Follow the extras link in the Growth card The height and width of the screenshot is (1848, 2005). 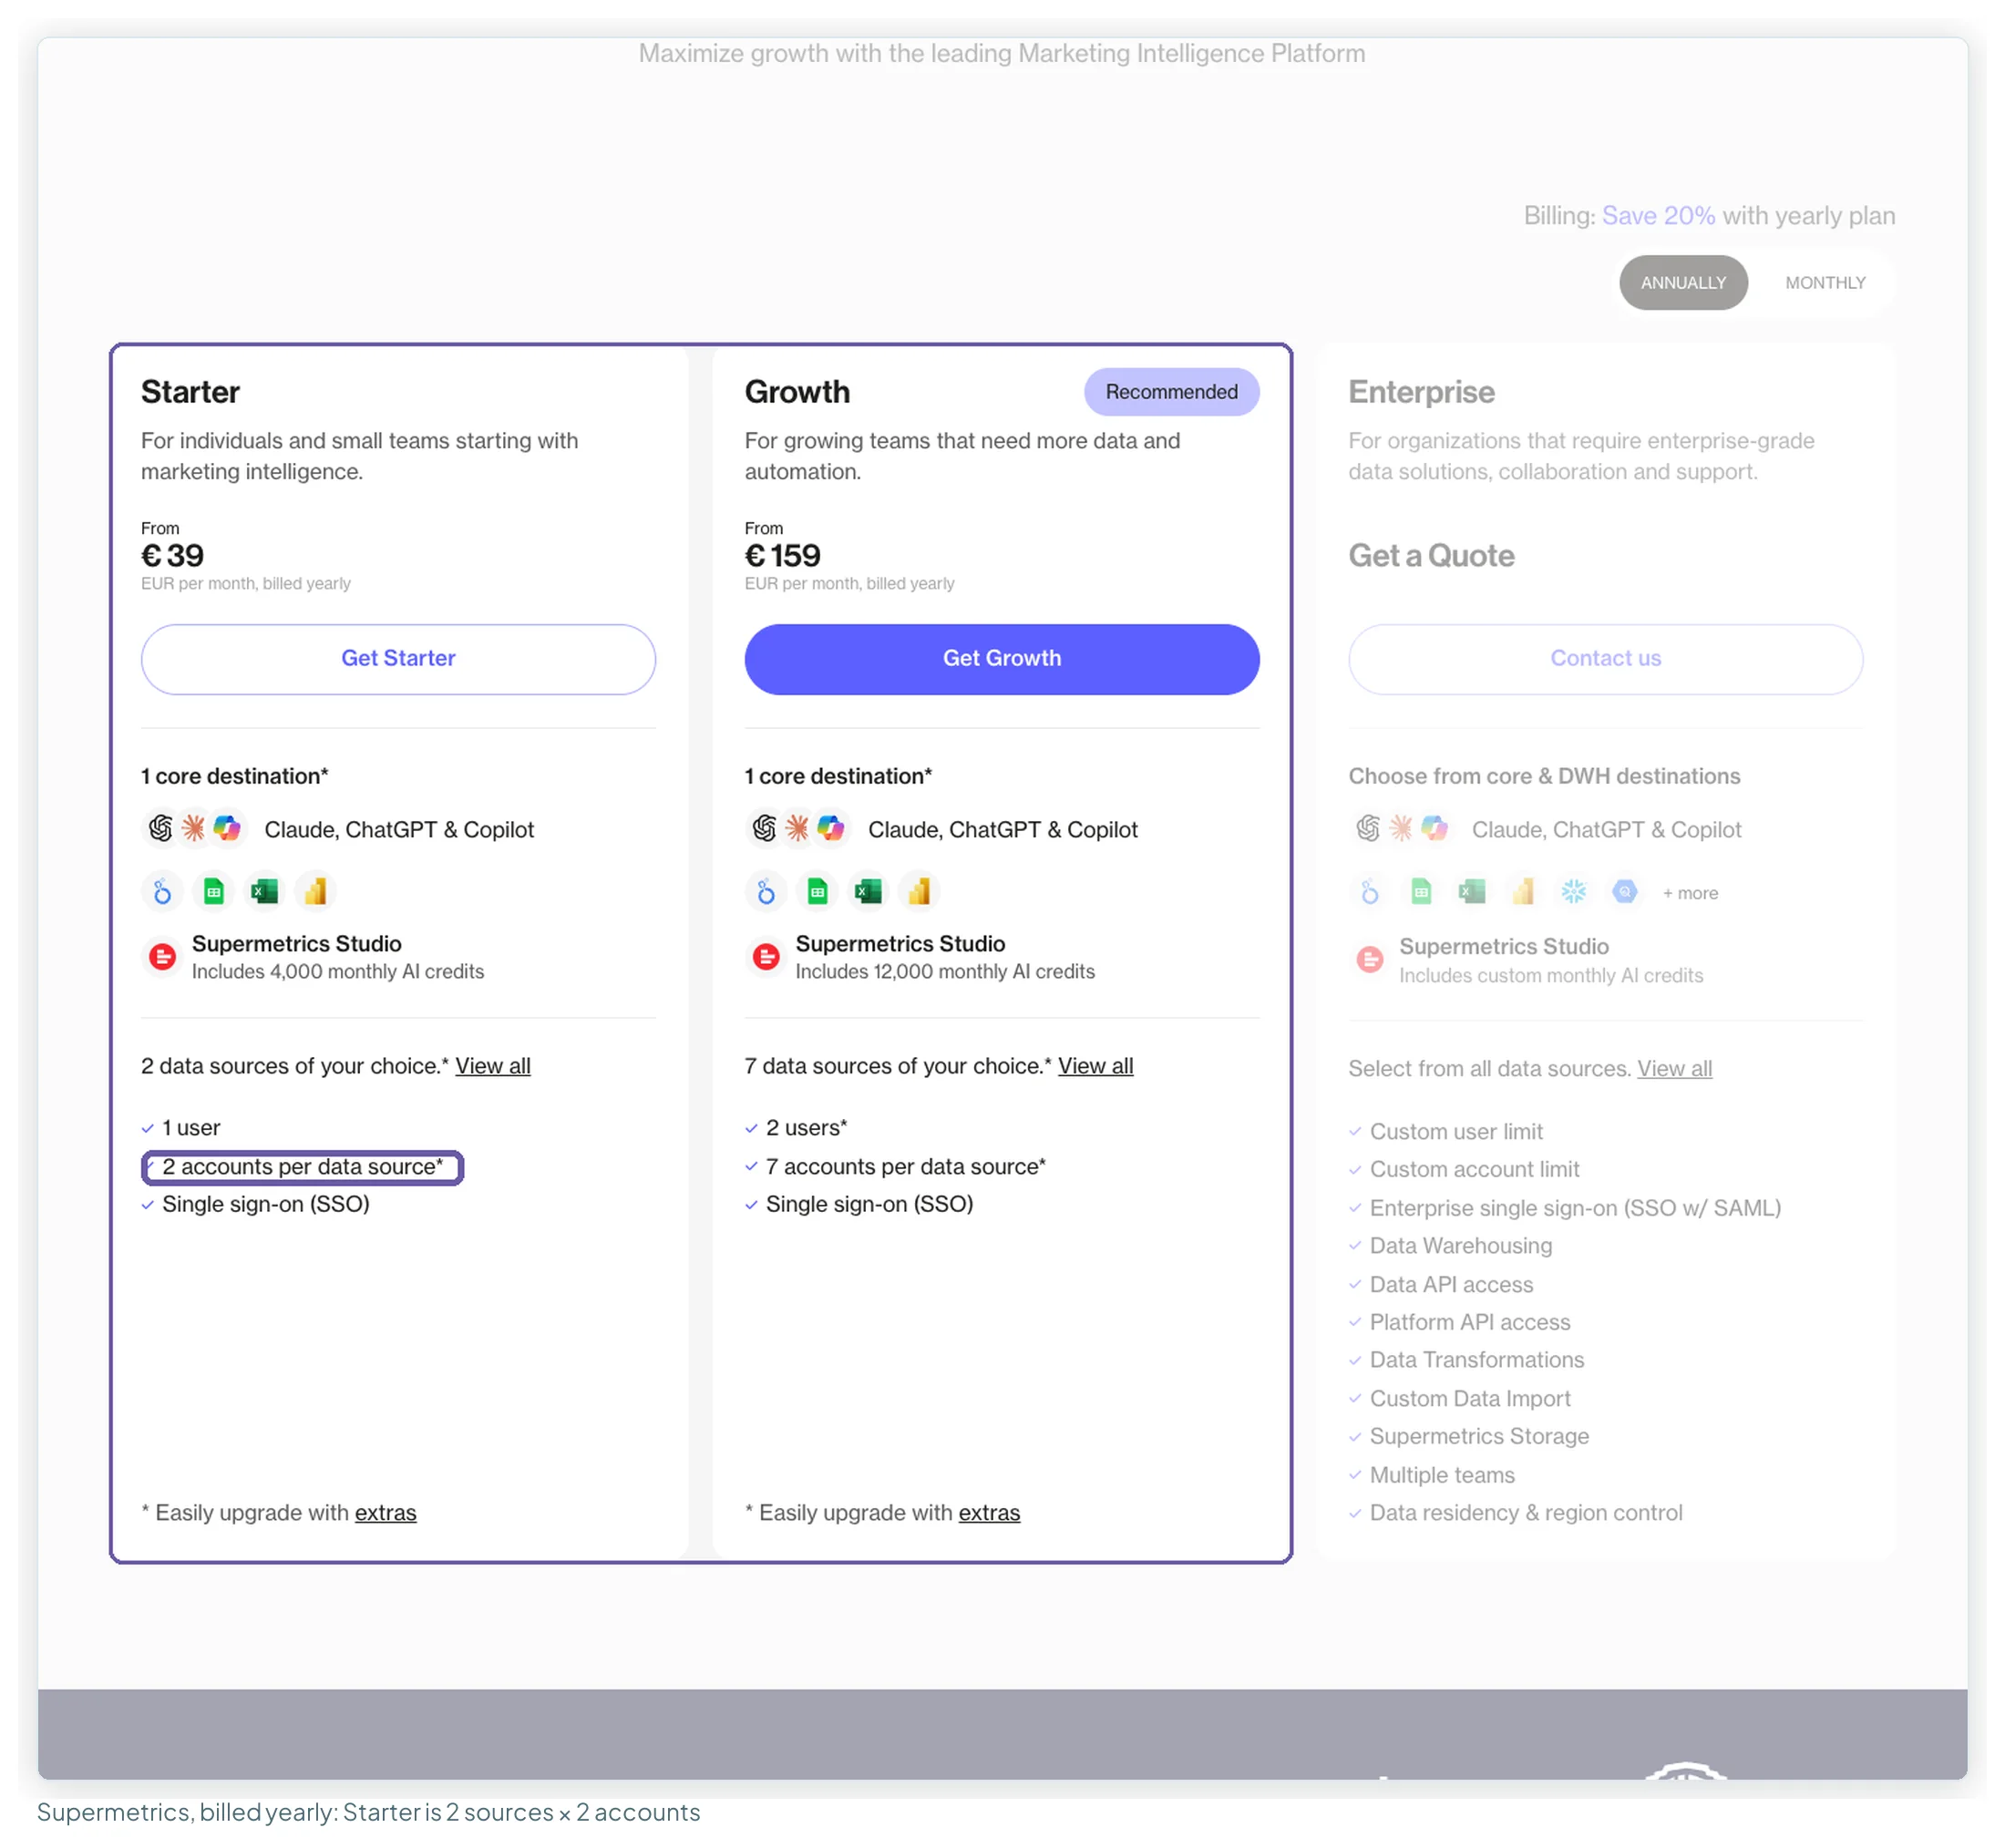[990, 1513]
